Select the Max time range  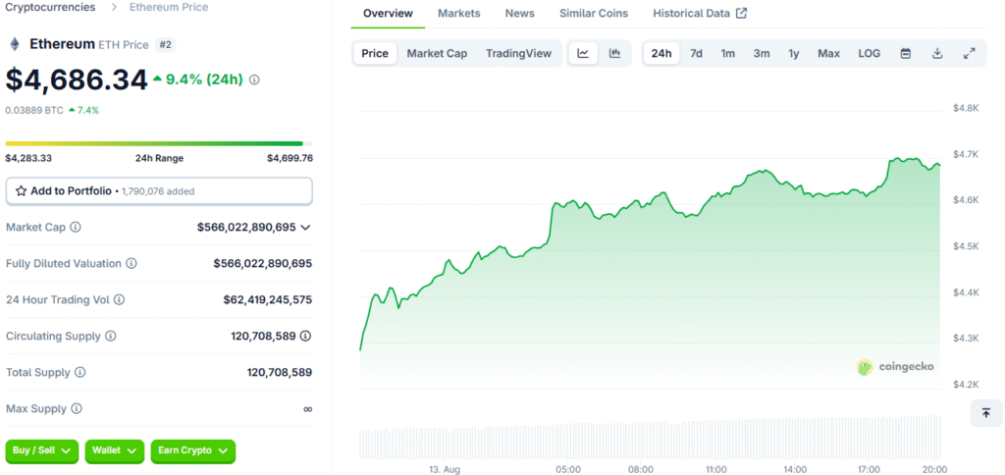coord(828,53)
